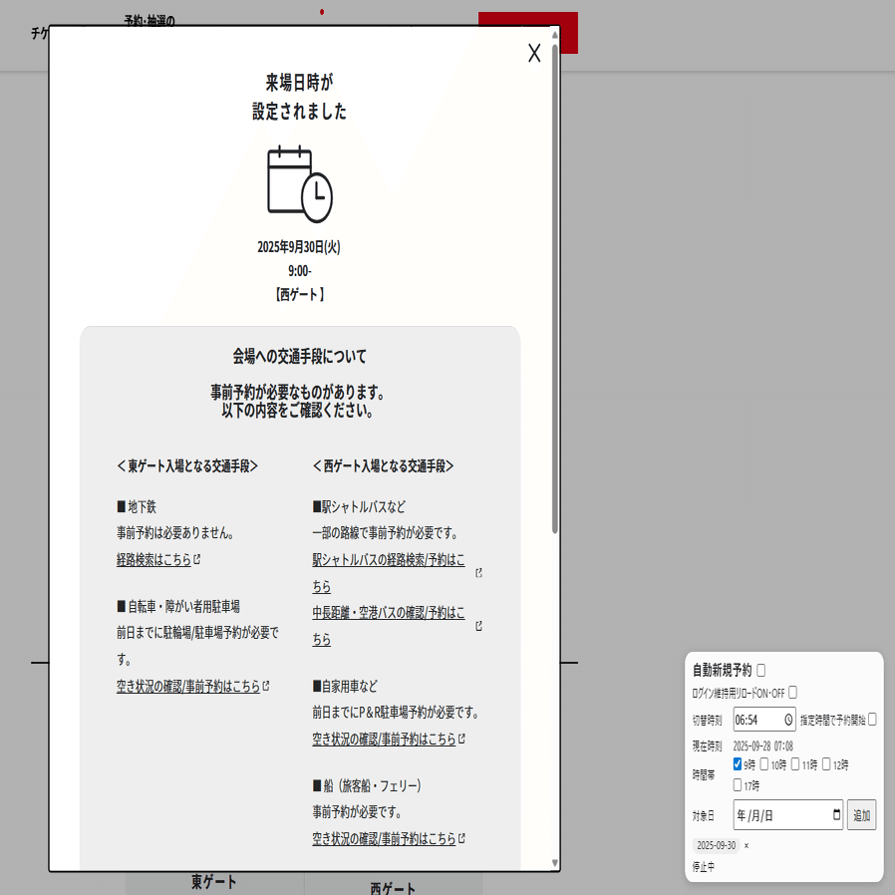Screen dimensions: 895x895
Task: Click the dialog vertical scrollbar thumb
Action: tap(555, 288)
